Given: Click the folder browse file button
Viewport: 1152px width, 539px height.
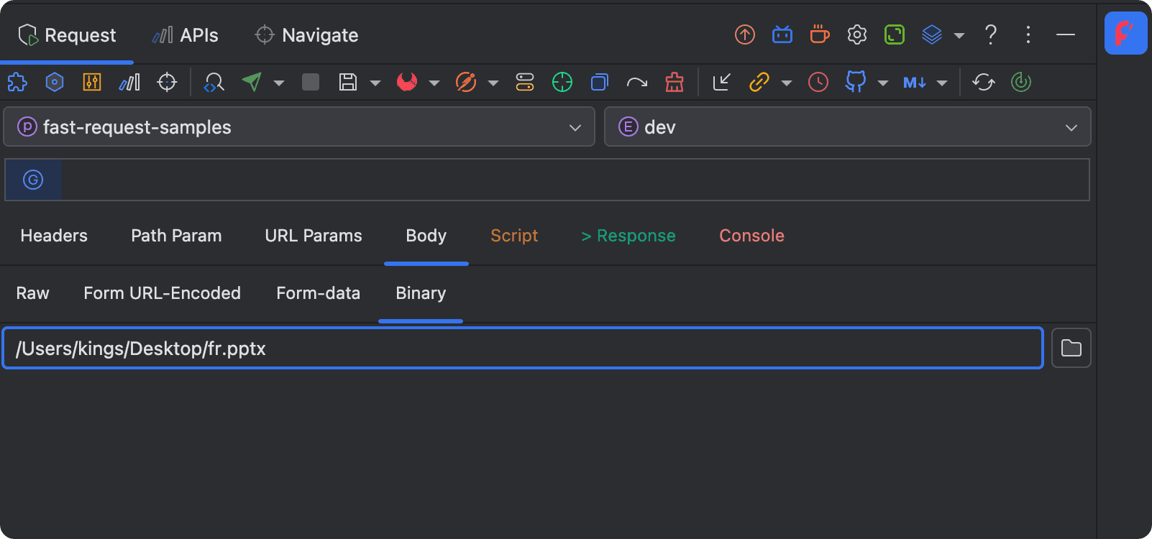Looking at the screenshot, I should click(x=1071, y=349).
